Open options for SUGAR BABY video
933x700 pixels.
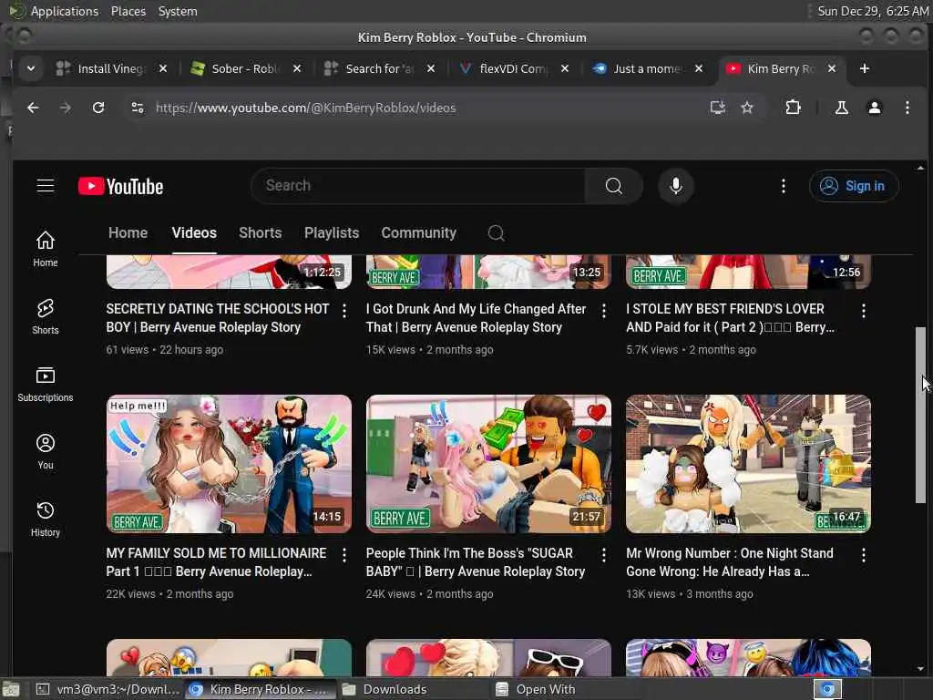point(604,555)
